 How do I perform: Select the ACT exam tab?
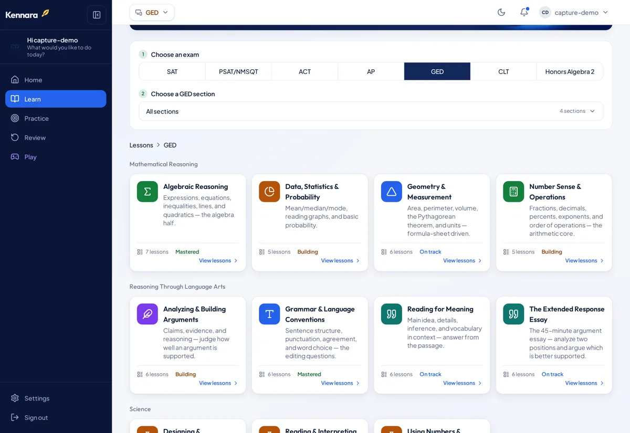[x=304, y=71]
